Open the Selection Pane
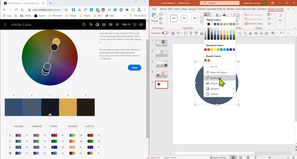 [x=253, y=24]
